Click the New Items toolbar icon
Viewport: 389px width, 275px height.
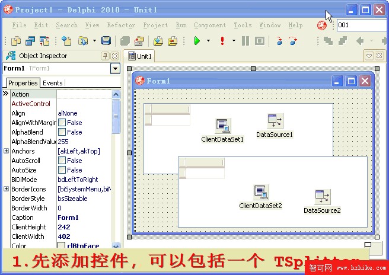pos(66,41)
